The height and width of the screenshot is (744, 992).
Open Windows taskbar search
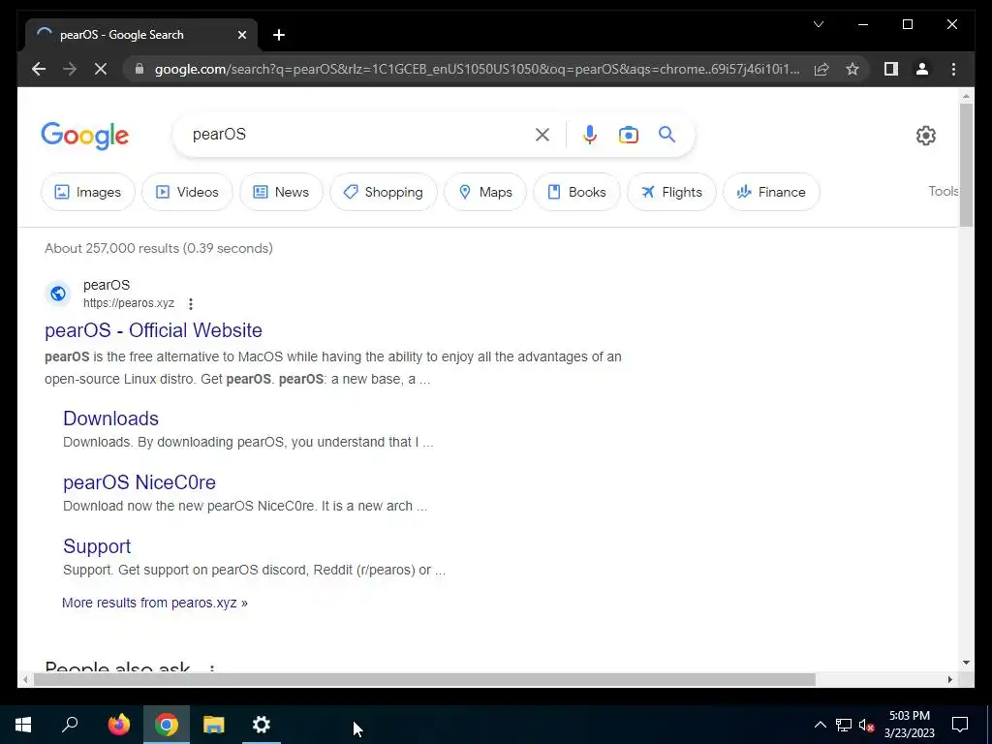pos(70,725)
